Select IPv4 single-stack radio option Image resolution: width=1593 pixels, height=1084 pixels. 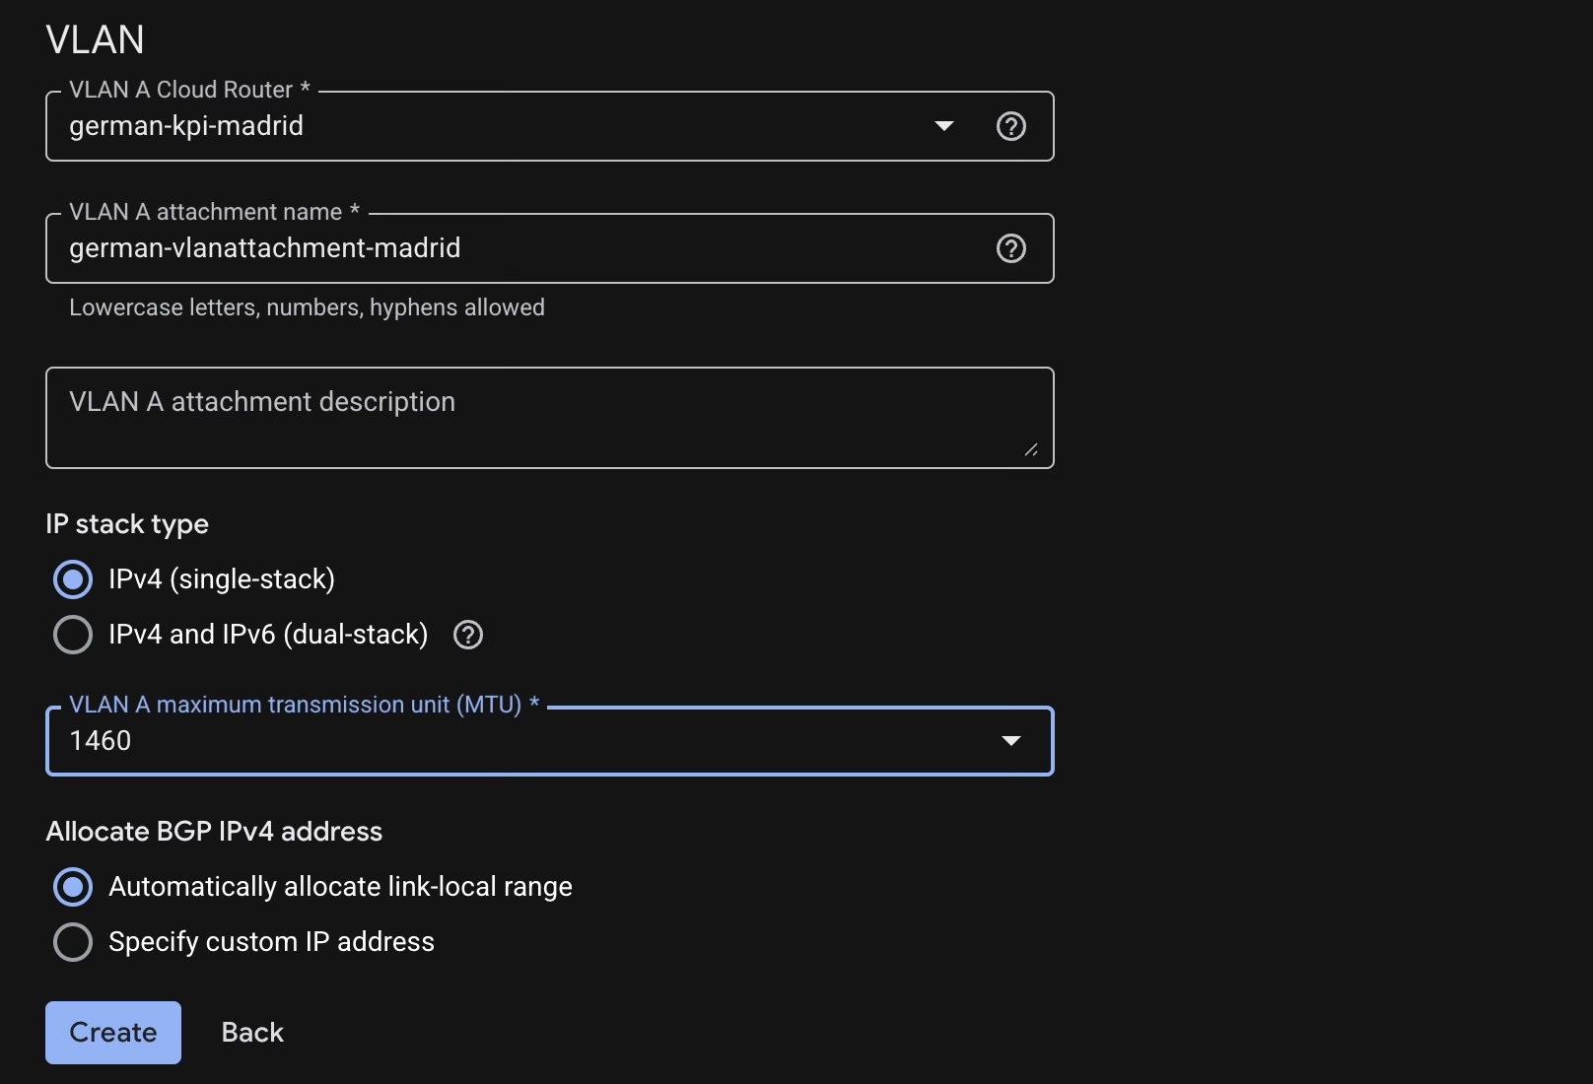[x=72, y=579]
